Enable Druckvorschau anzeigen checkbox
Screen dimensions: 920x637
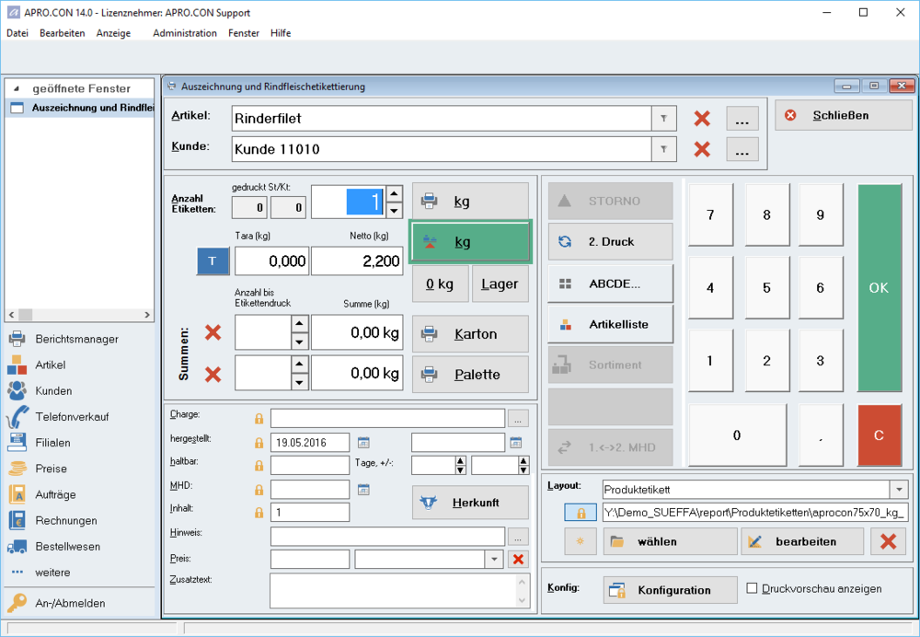[752, 588]
